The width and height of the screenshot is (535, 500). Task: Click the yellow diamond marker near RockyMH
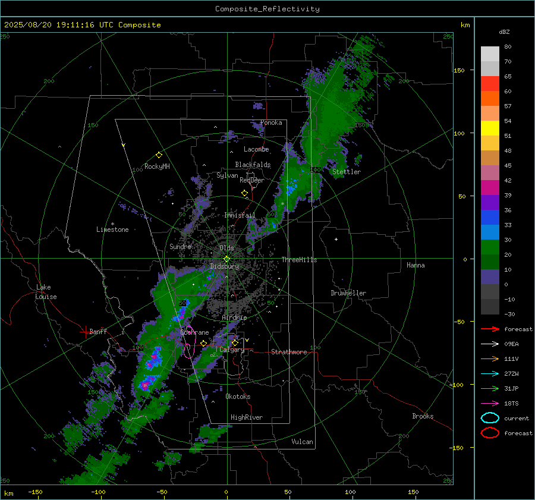coord(159,155)
